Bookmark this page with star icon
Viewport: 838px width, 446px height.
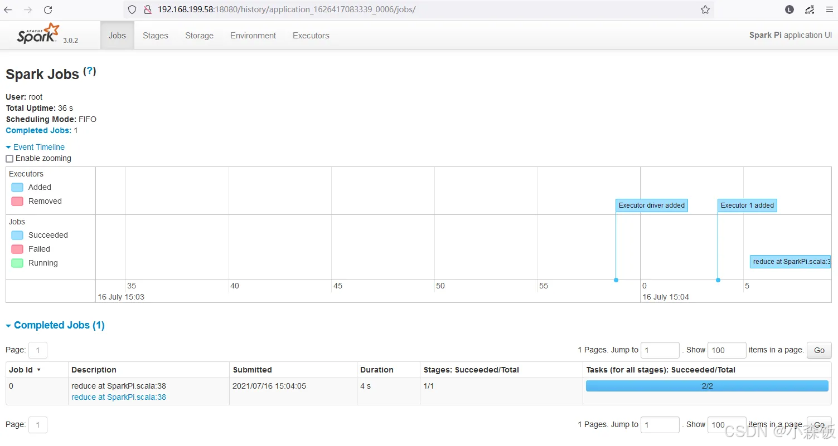[705, 9]
